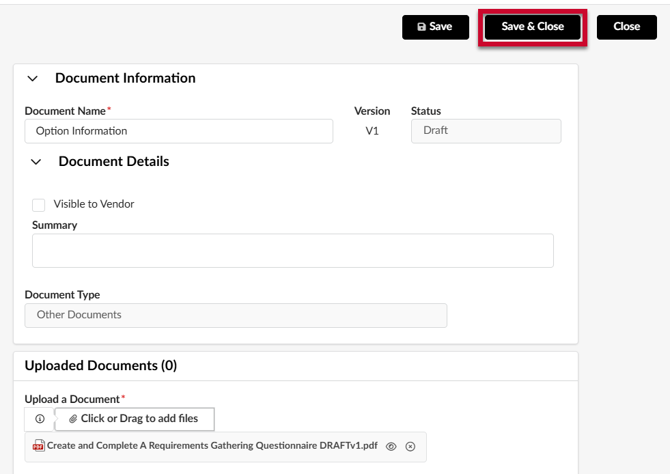Viewport: 670px width, 474px height.
Task: Enable the Visible to Vendor checkbox
Action: pos(38,205)
